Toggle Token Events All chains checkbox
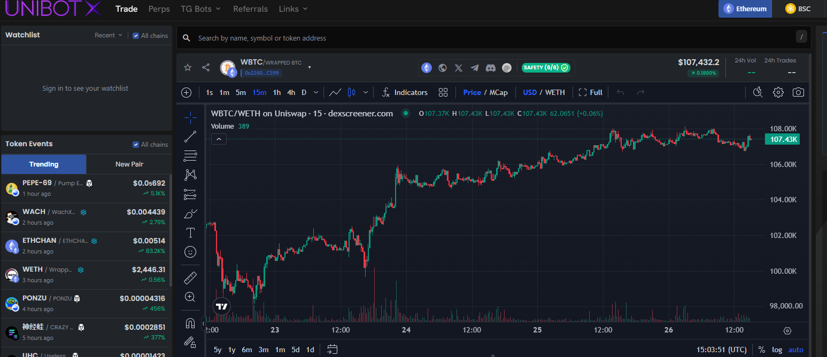Image resolution: width=827 pixels, height=357 pixels. (136, 145)
